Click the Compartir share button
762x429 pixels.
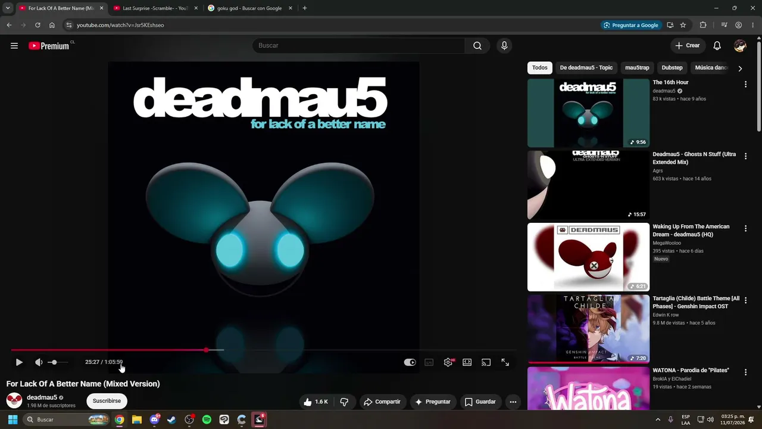(x=382, y=402)
